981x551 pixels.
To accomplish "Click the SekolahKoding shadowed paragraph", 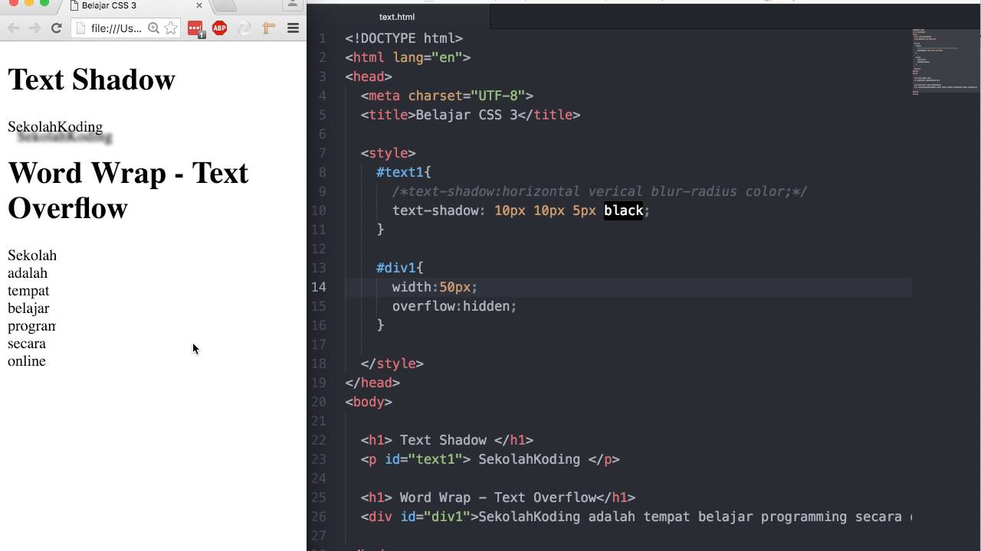I will pos(55,127).
